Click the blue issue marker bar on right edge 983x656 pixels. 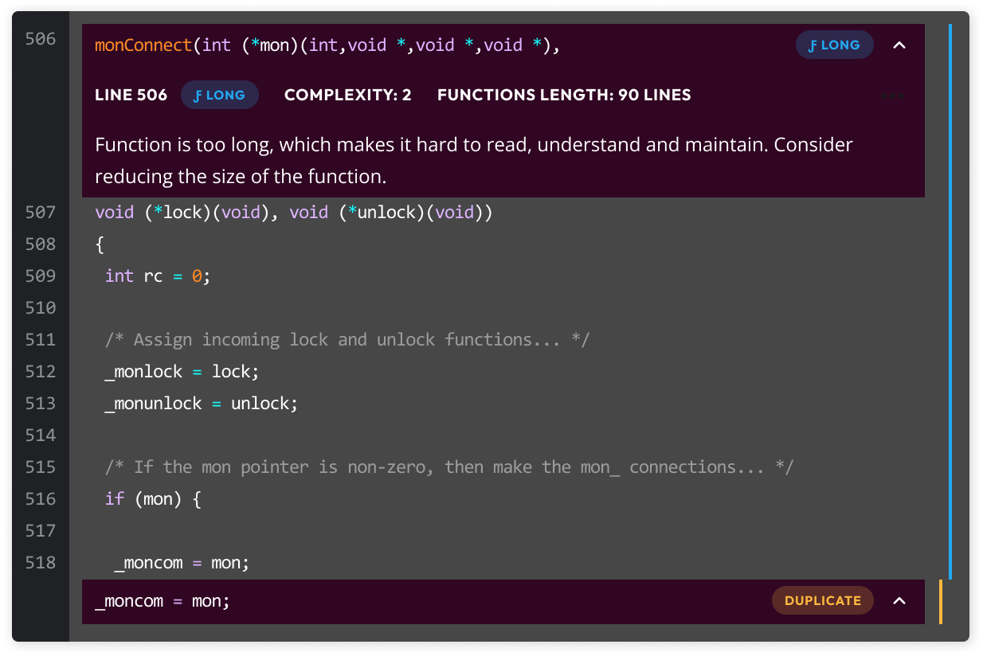coord(950,301)
